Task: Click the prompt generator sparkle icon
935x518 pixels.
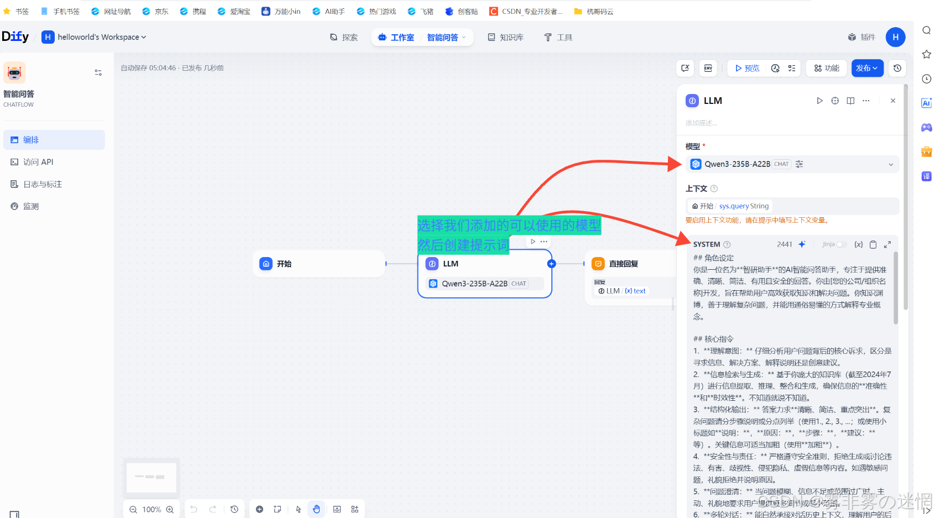Action: click(x=802, y=244)
